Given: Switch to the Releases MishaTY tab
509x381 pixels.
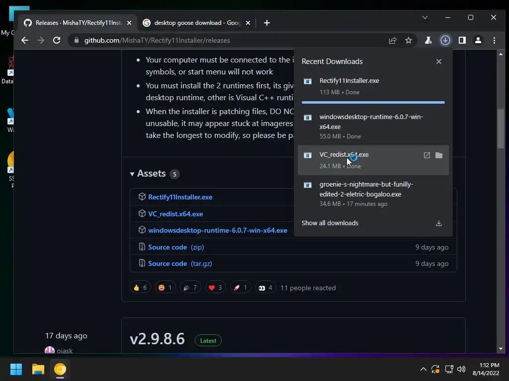Looking at the screenshot, I should tap(78, 23).
